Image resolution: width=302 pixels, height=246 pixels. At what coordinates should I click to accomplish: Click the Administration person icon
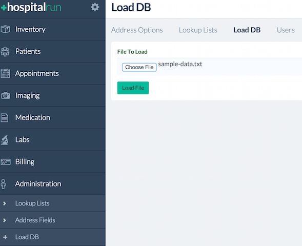[3, 184]
